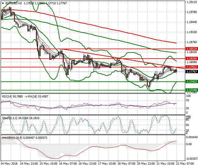Click the 21 May 15:00 time label
198x167 pixels.
point(165,164)
